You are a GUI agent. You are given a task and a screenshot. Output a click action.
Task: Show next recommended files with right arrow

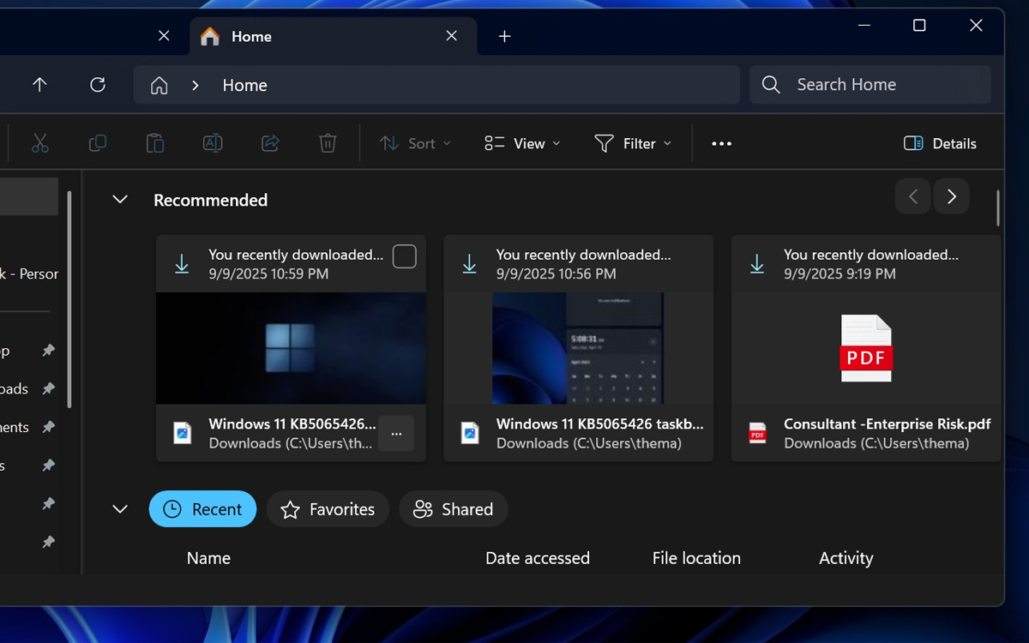(951, 196)
